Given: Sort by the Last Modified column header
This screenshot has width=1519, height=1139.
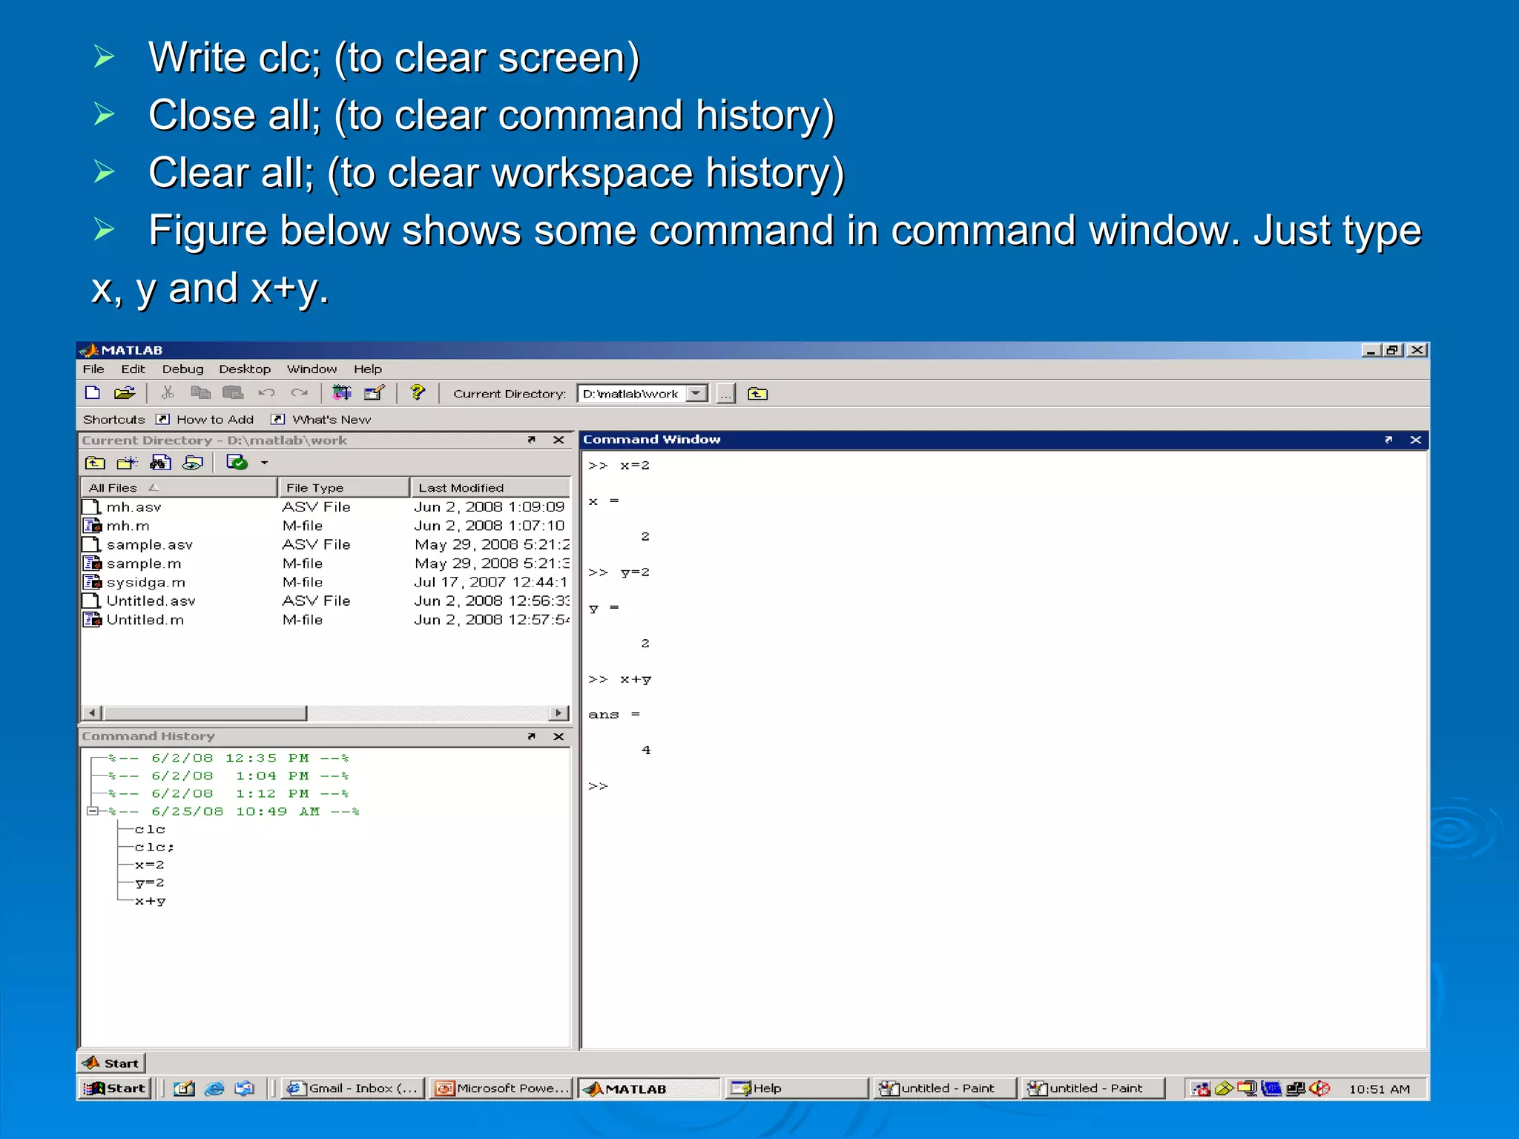Looking at the screenshot, I should pyautogui.click(x=490, y=488).
